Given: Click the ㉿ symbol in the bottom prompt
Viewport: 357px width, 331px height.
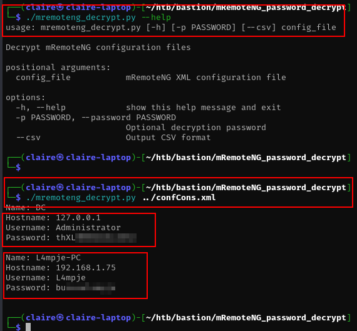Looking at the screenshot, I should pos(60,318).
